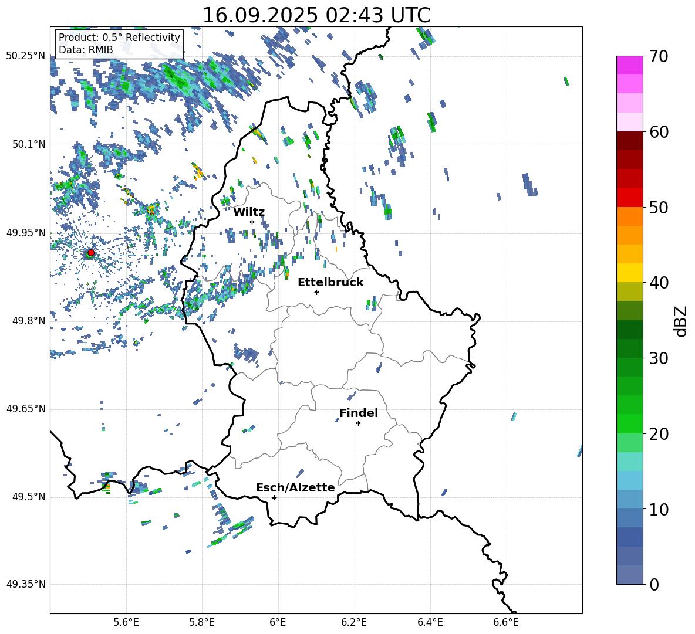
Task: Click the 5.6°E longitude label
Action: pos(126,622)
